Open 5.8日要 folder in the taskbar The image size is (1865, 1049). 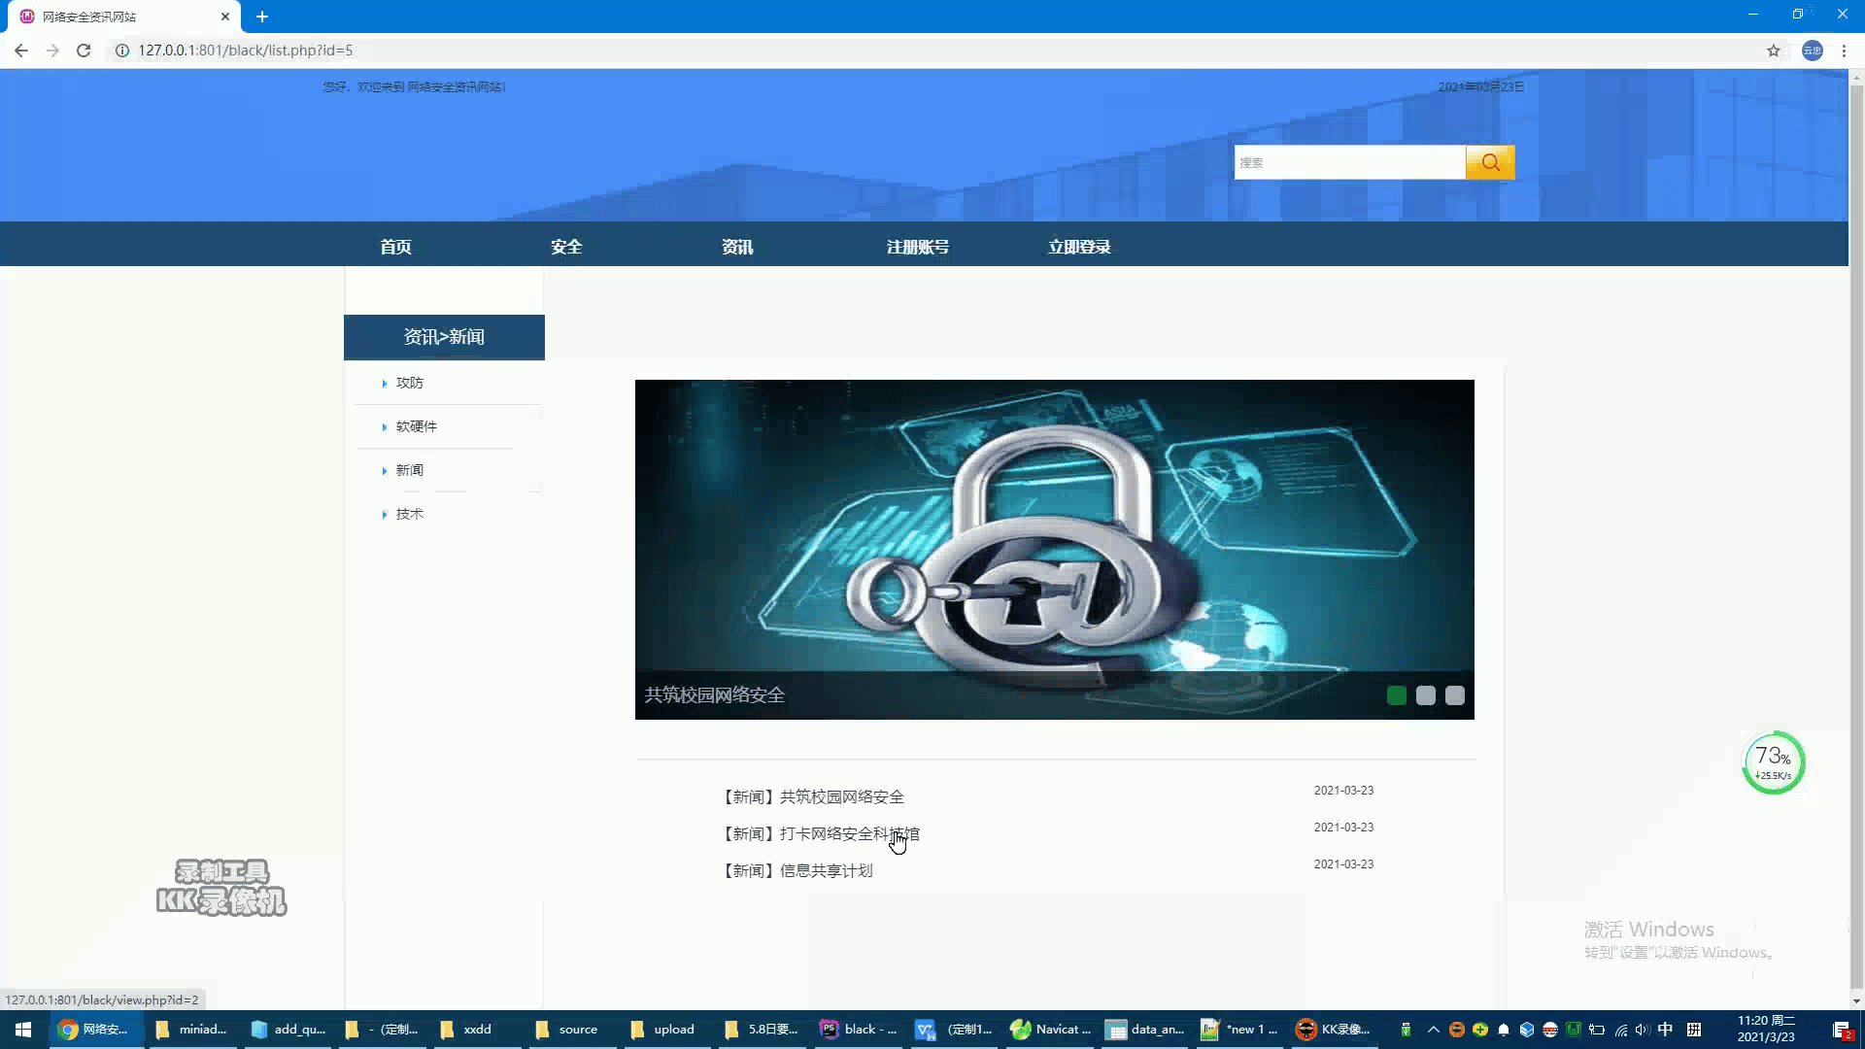(762, 1030)
